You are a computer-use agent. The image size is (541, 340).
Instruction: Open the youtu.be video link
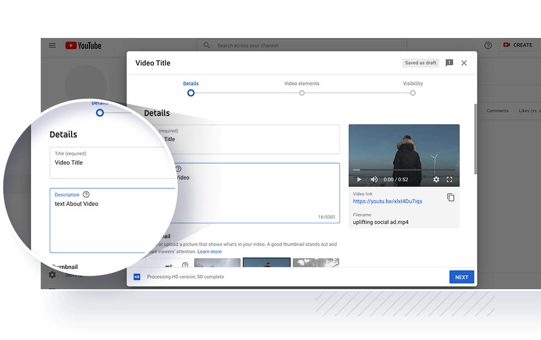coord(387,202)
